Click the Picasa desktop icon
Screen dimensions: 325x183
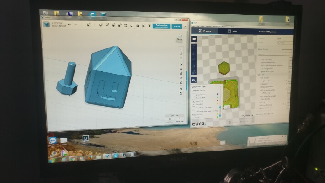pyautogui.click(x=64, y=153)
